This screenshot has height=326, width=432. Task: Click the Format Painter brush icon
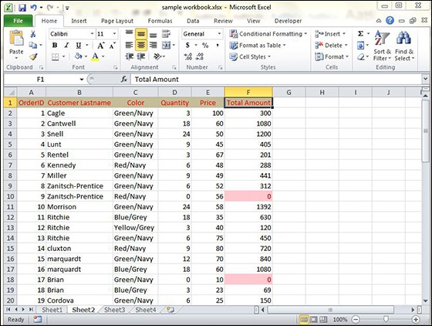tap(33, 56)
